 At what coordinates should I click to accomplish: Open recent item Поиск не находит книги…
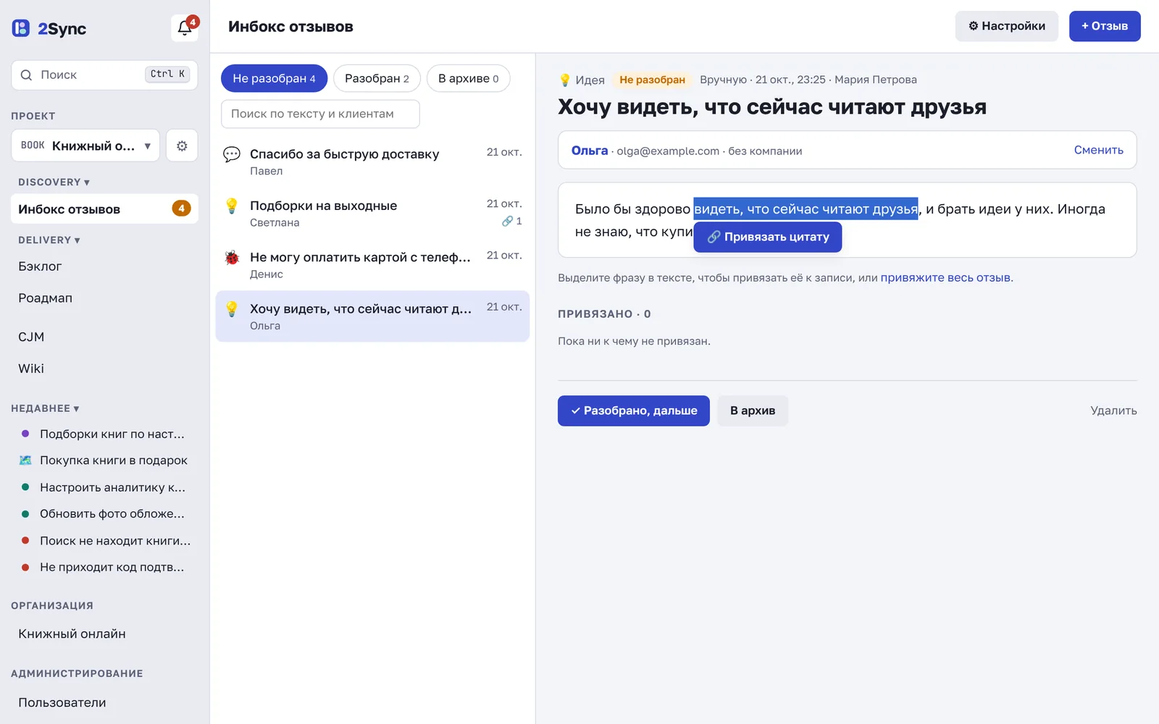[x=104, y=541]
